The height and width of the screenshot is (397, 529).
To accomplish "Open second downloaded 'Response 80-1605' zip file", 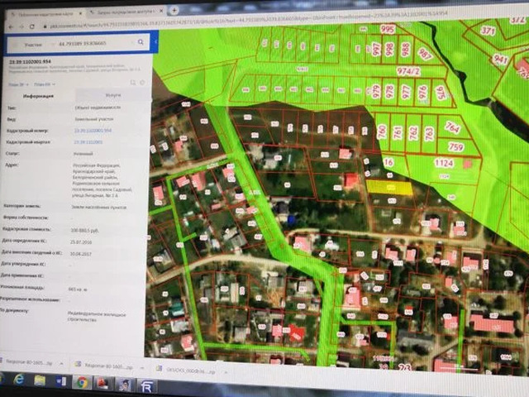I will coord(105,366).
